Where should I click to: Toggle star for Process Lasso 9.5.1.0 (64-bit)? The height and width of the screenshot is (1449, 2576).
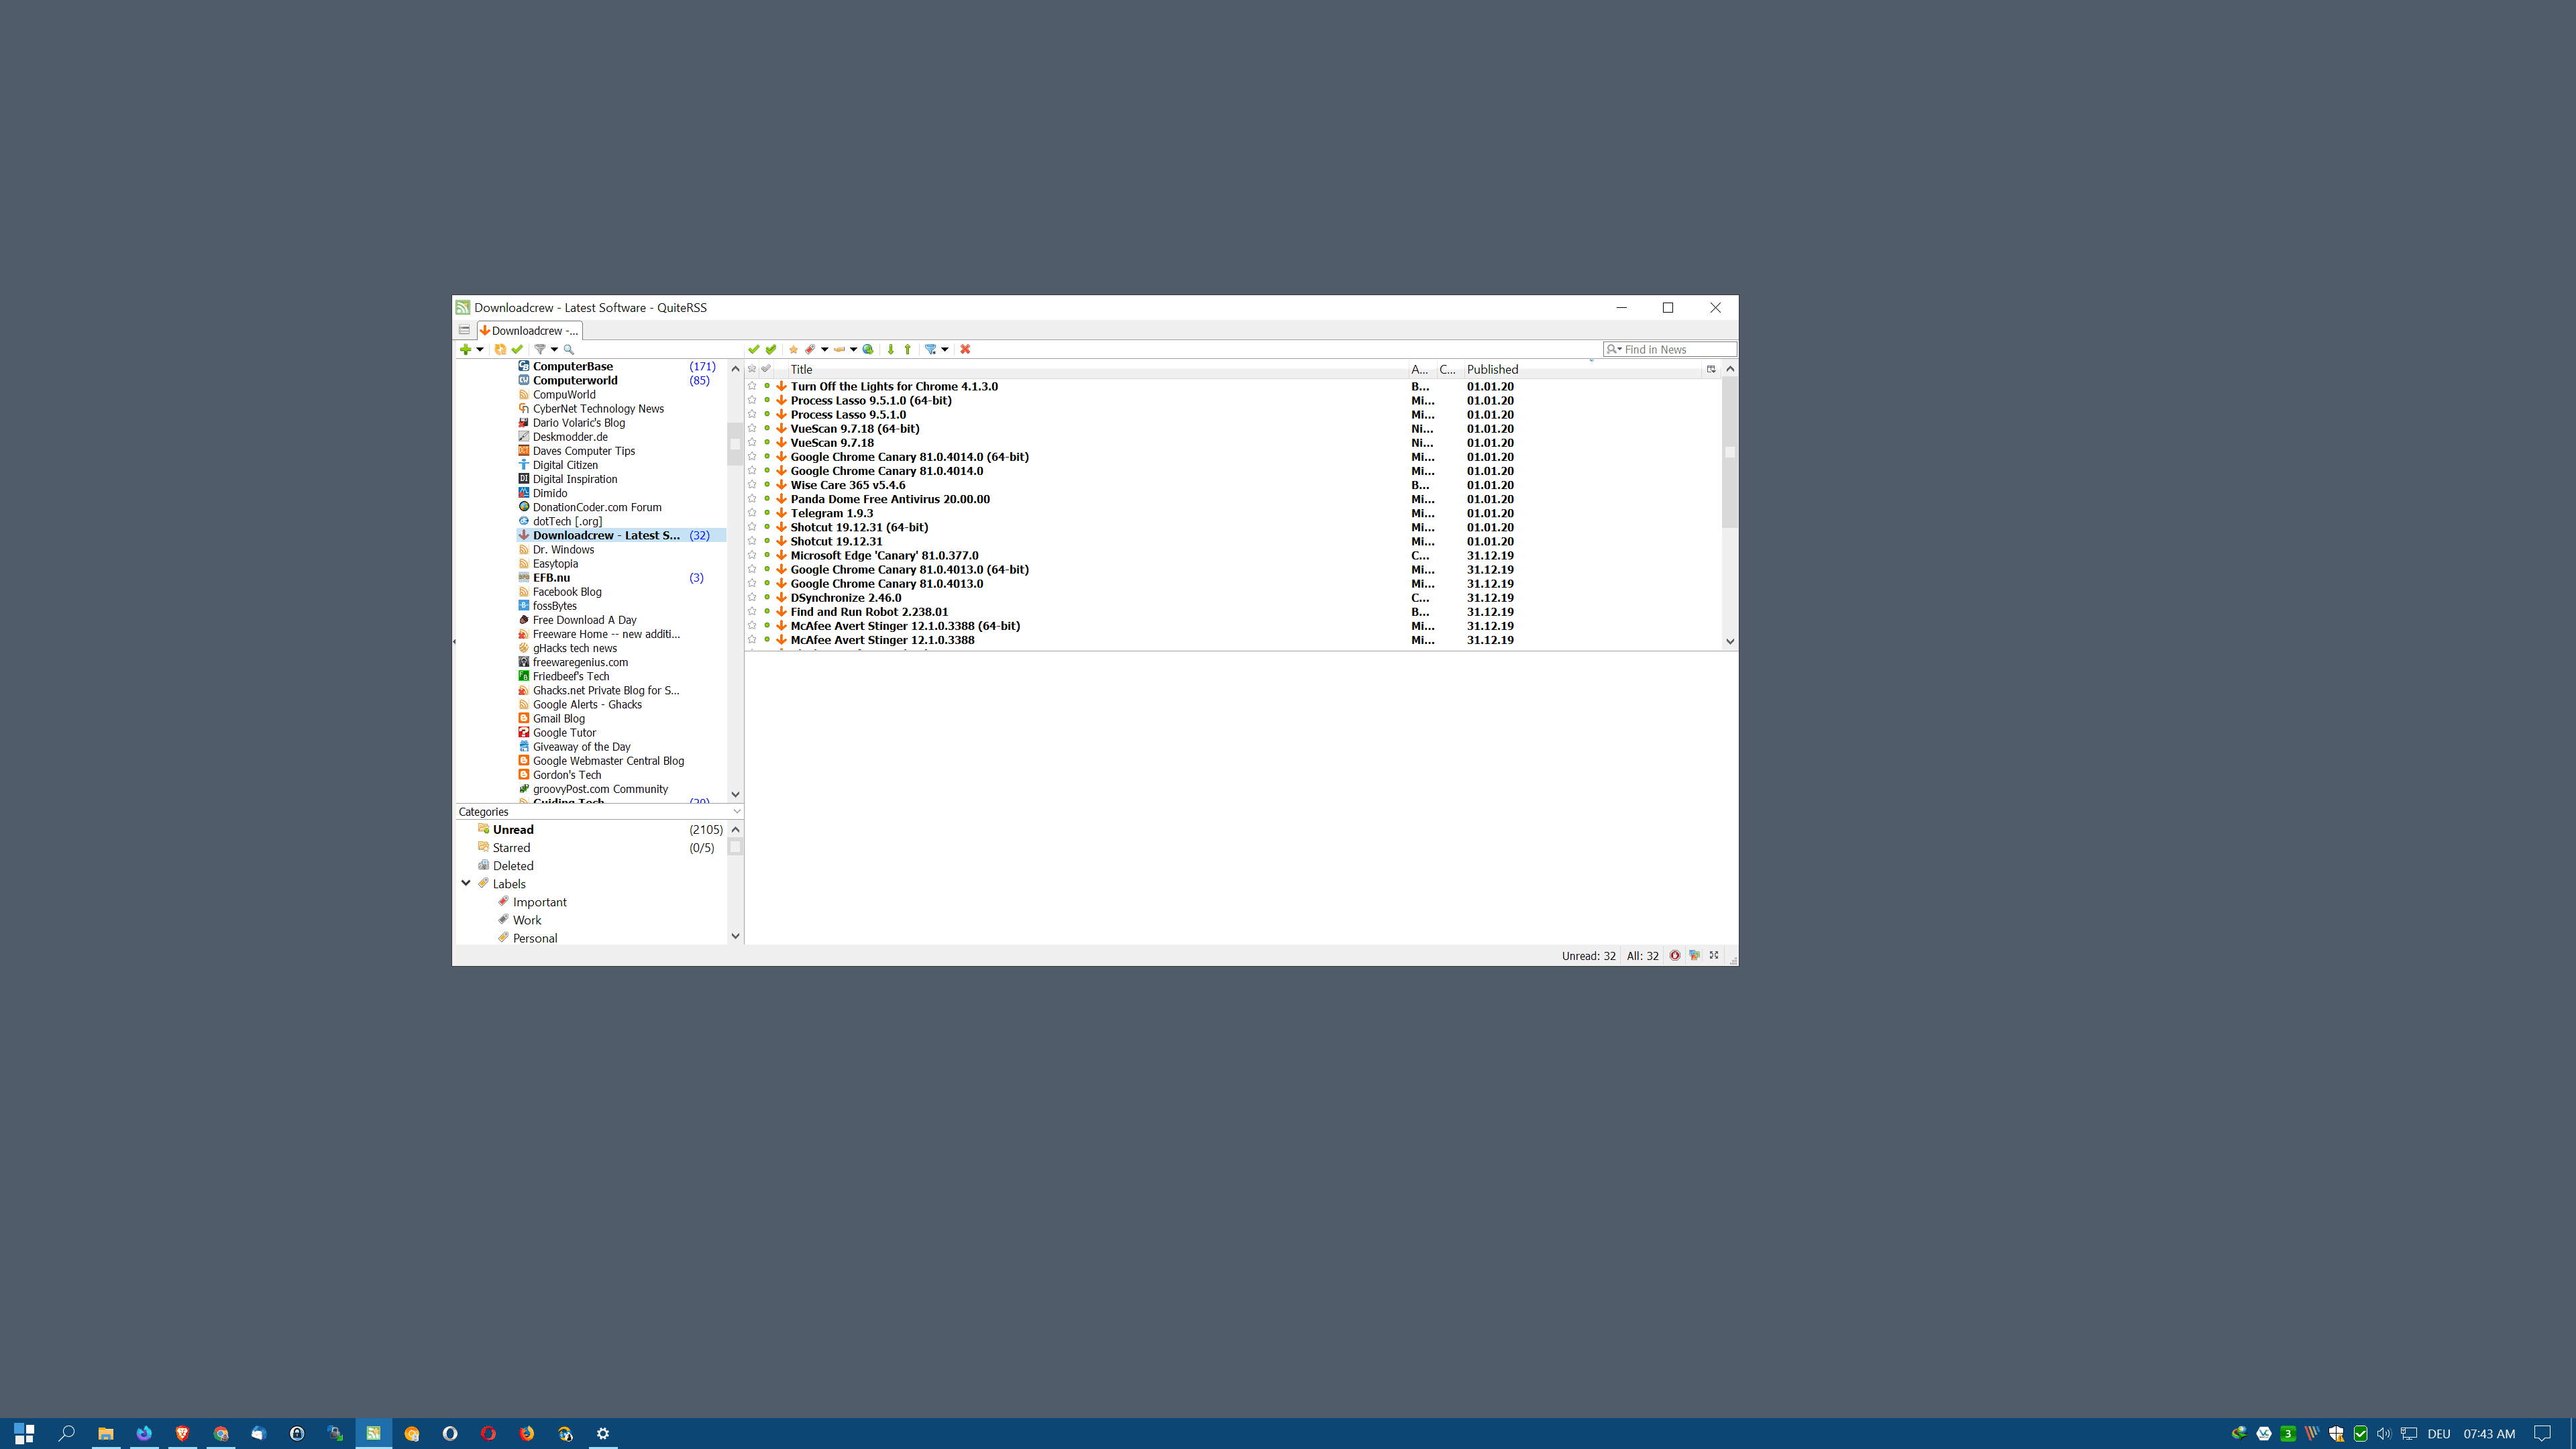click(752, 400)
